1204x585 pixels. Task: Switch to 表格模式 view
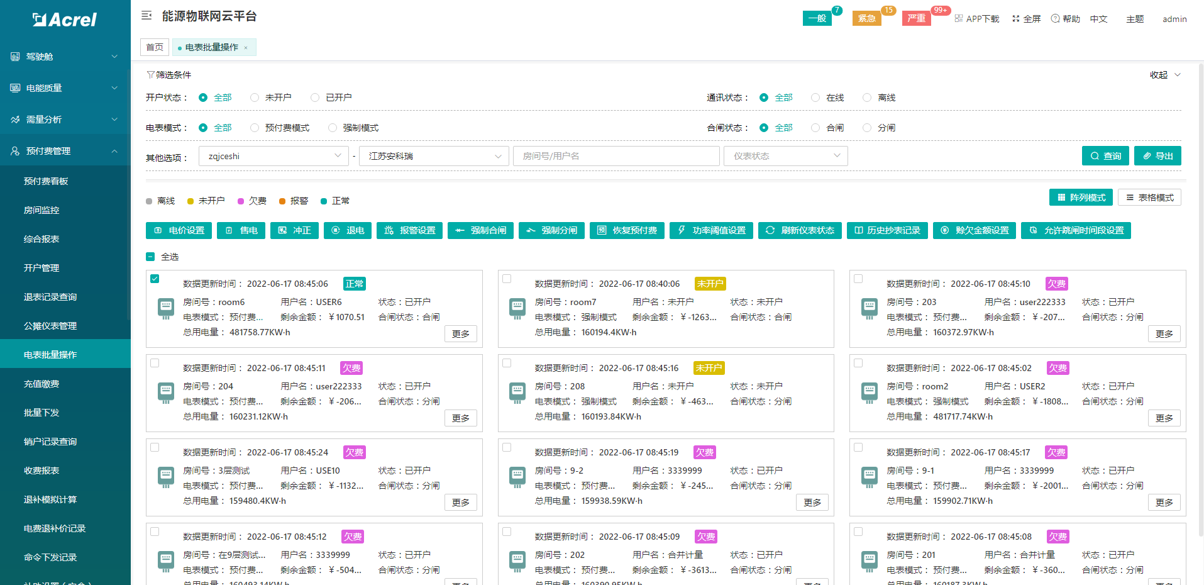[1149, 198]
